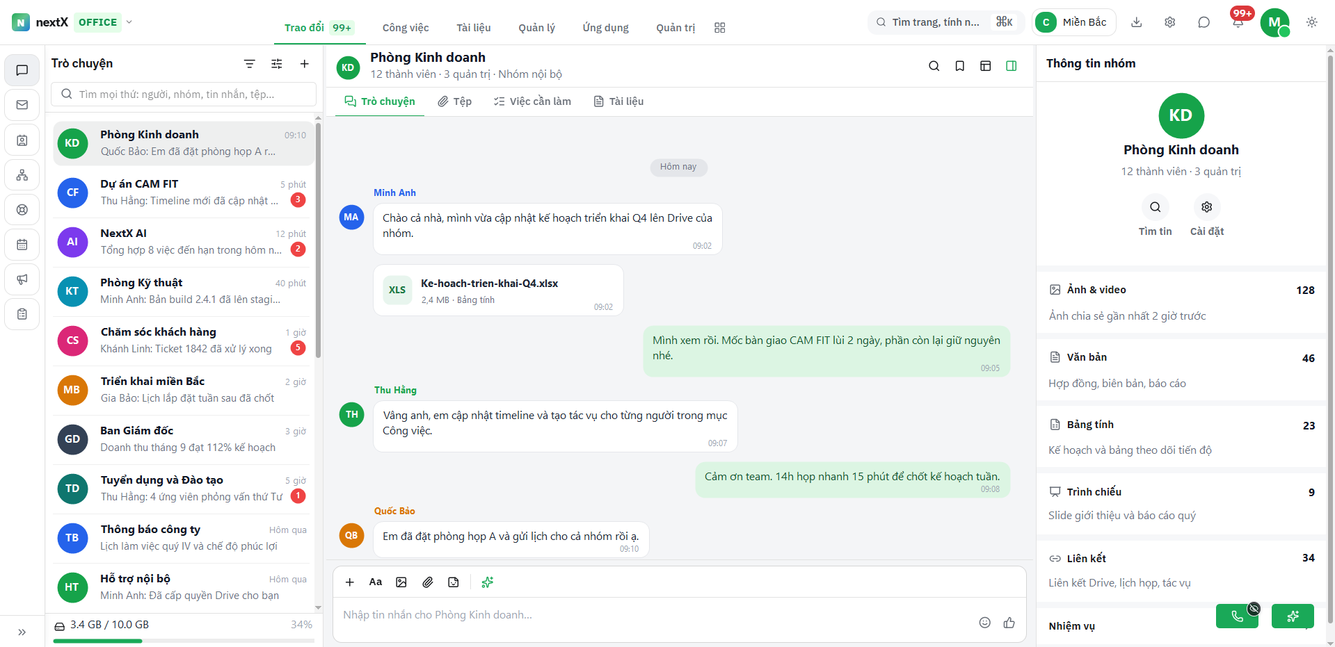Expand Liên kết section
The image size is (1335, 647).
1181,571
